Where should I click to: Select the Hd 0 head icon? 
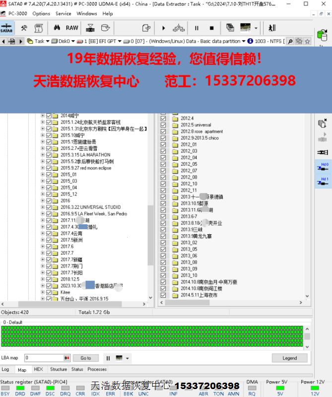coord(323,167)
